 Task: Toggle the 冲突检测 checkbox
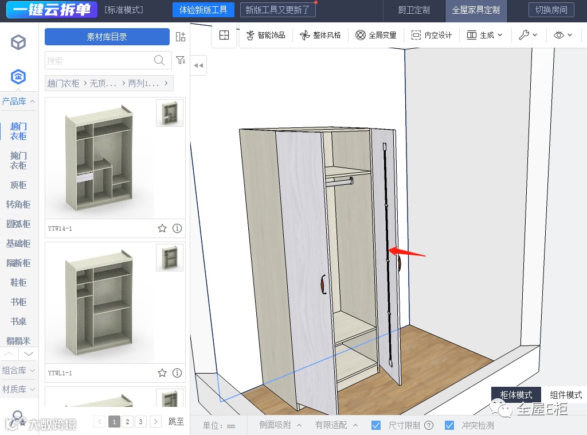pyautogui.click(x=449, y=425)
